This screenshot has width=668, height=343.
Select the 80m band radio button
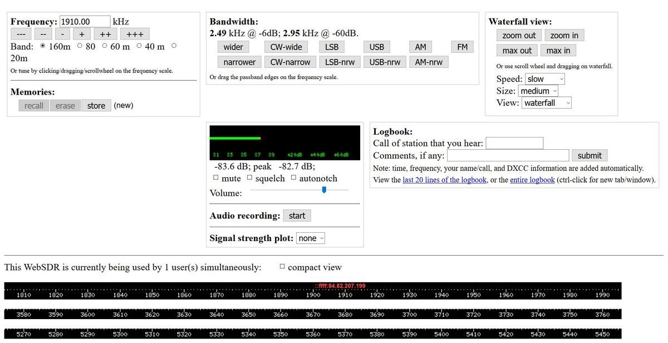pos(80,46)
